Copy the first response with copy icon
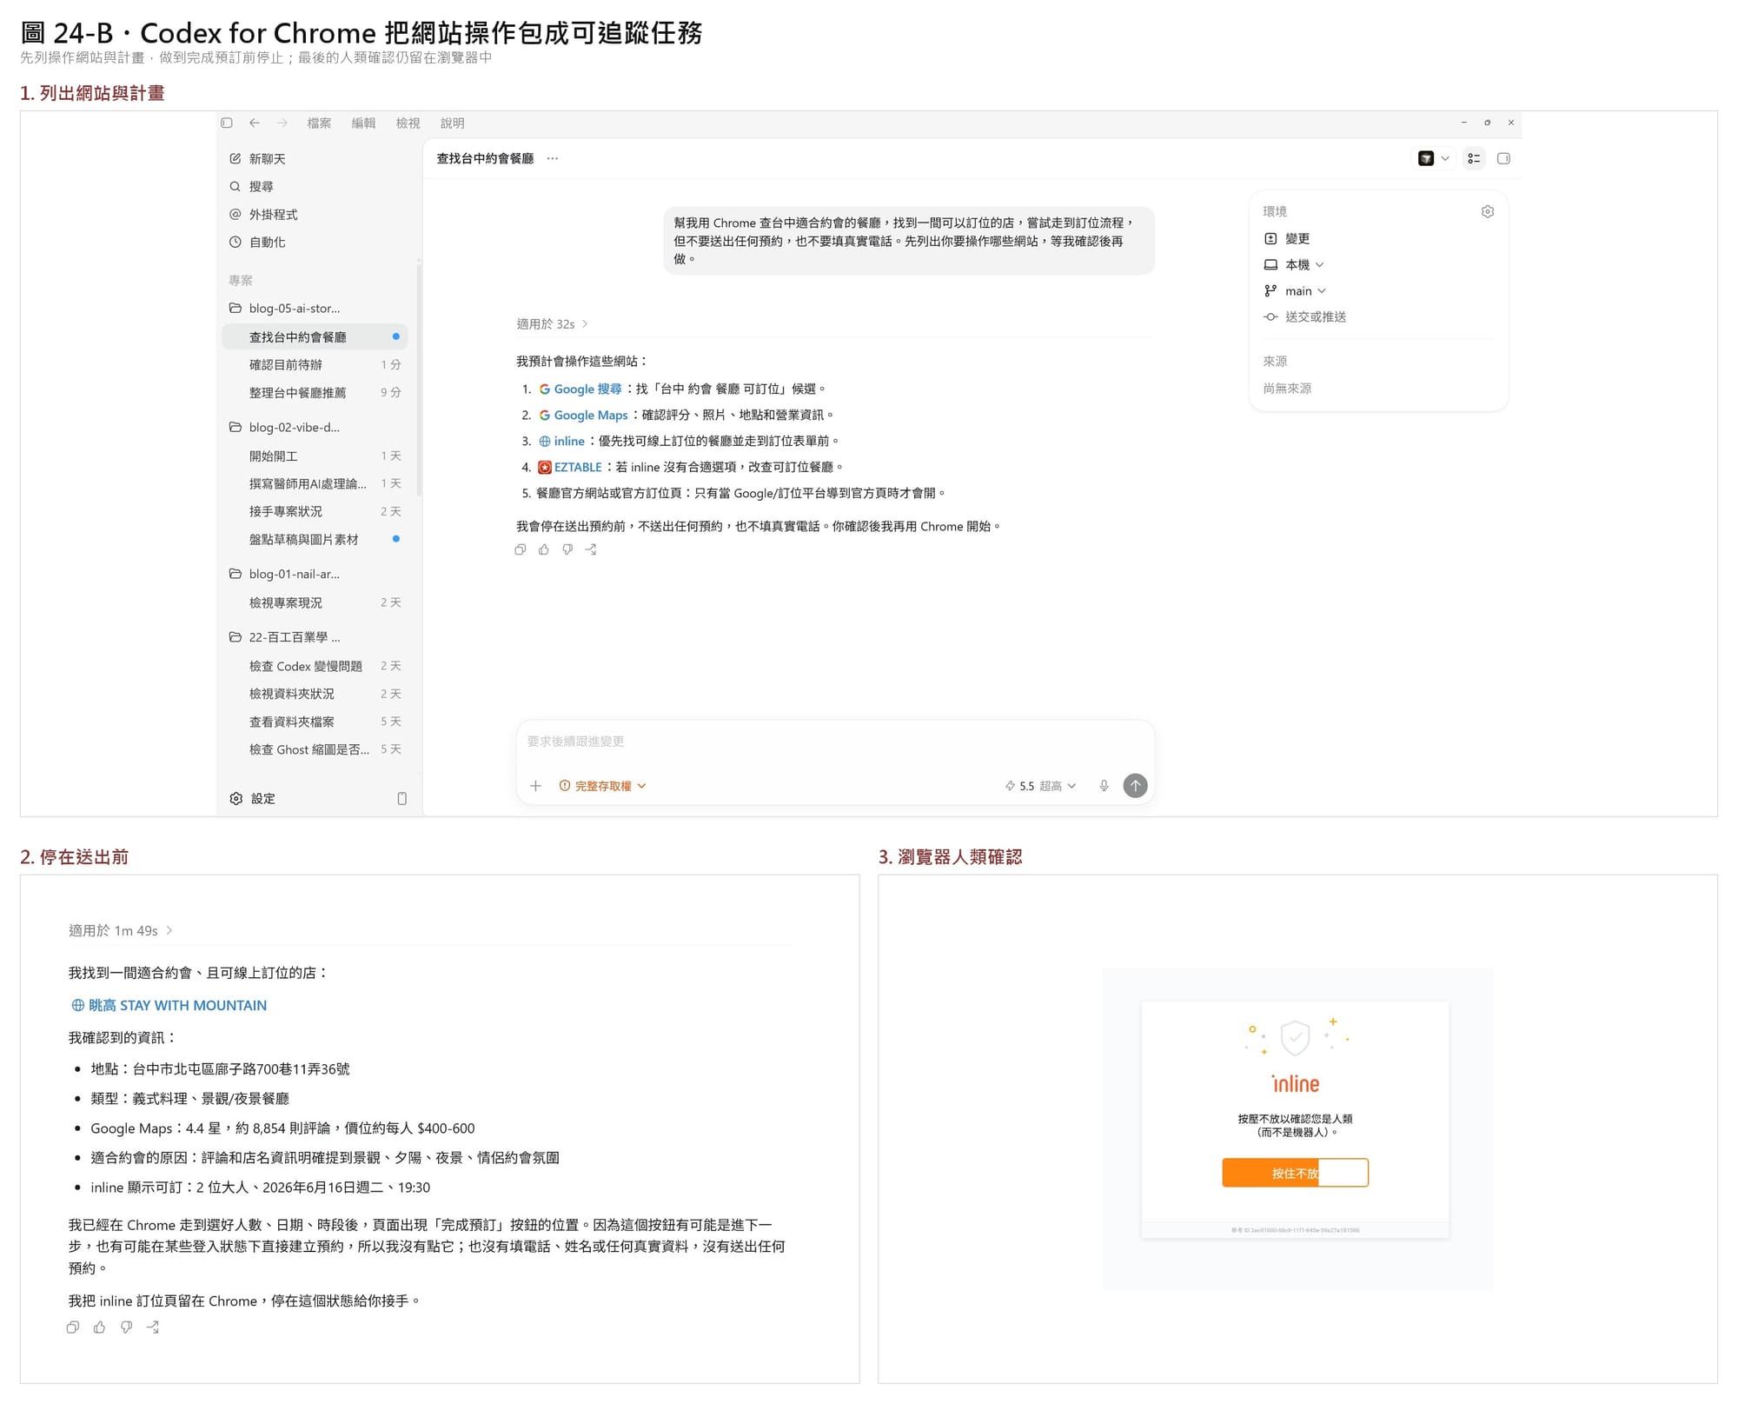 click(x=521, y=550)
